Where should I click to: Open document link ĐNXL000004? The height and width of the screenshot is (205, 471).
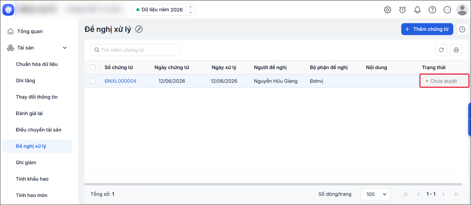pyautogui.click(x=120, y=81)
